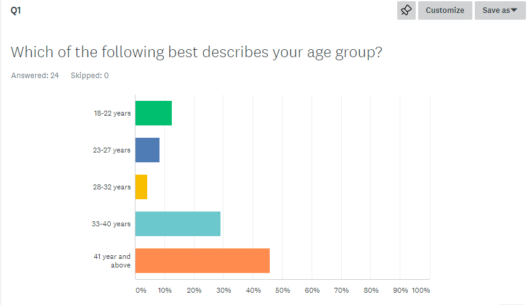
Task: Click the 50% tick on the horizontal axis
Action: [x=283, y=290]
